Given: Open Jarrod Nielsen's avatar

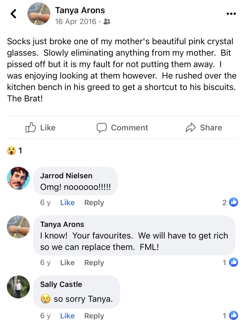Looking at the screenshot, I should [x=18, y=178].
